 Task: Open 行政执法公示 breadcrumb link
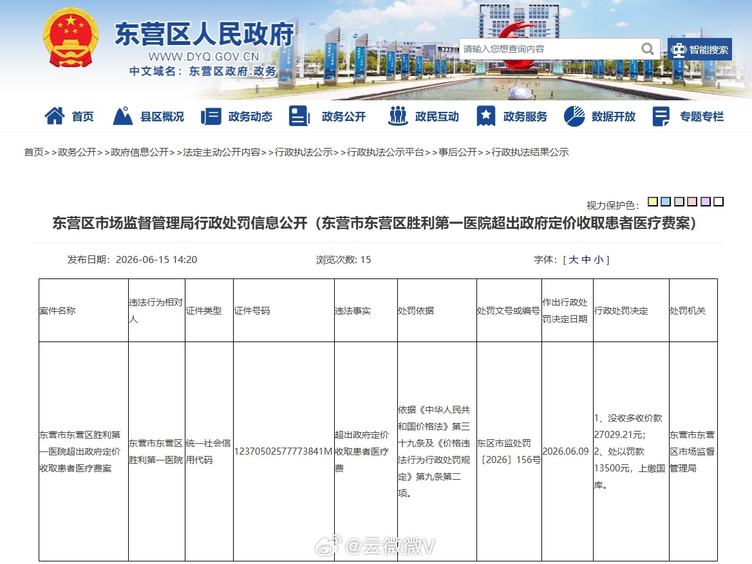(x=304, y=152)
